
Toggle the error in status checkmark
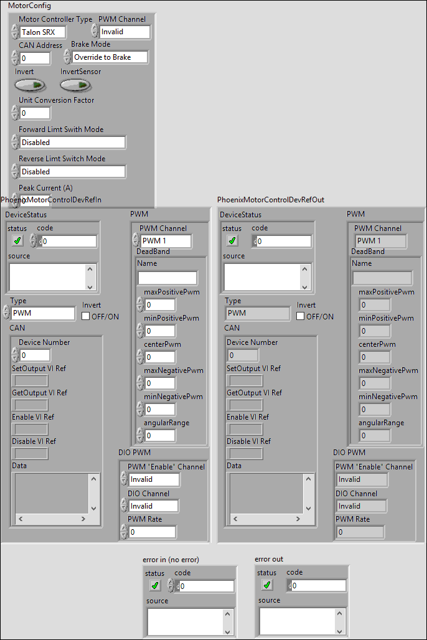point(155,586)
